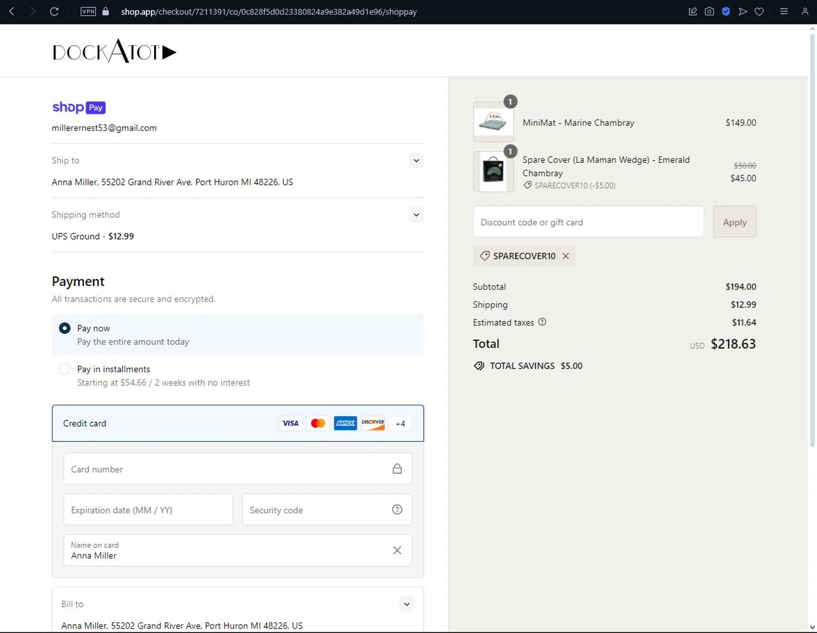Viewport: 817px width, 633px height.
Task: Click the Expiration date field
Action: click(148, 510)
